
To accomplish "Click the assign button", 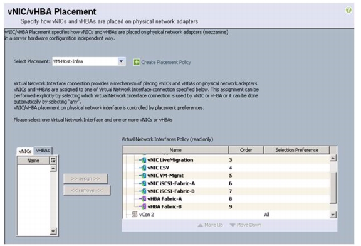I will point(85,179).
